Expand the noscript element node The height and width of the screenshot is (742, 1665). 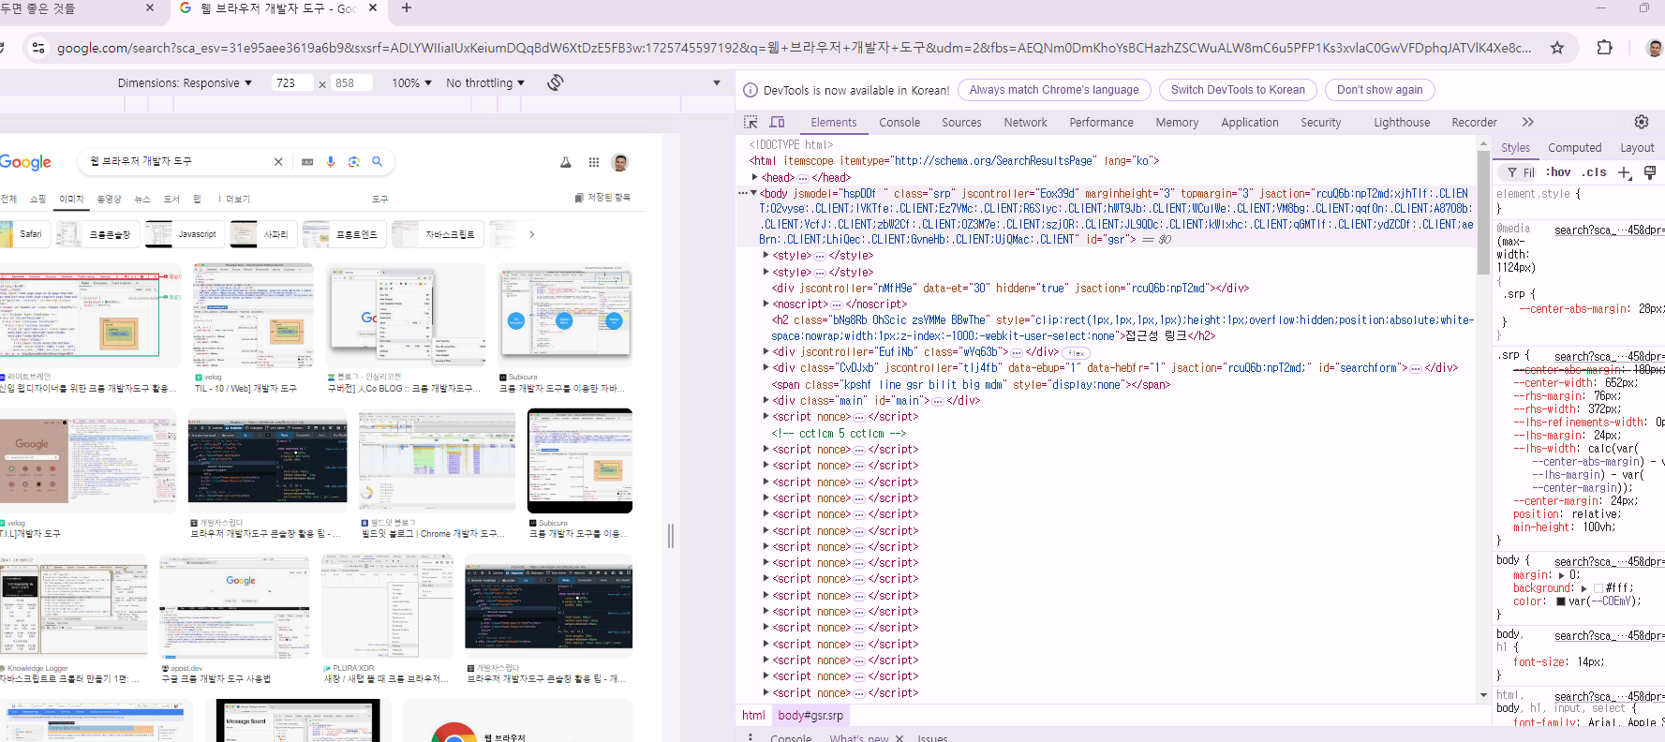tap(766, 304)
